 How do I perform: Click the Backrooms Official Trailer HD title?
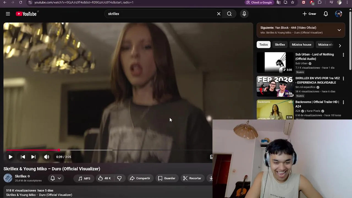pos(317,104)
